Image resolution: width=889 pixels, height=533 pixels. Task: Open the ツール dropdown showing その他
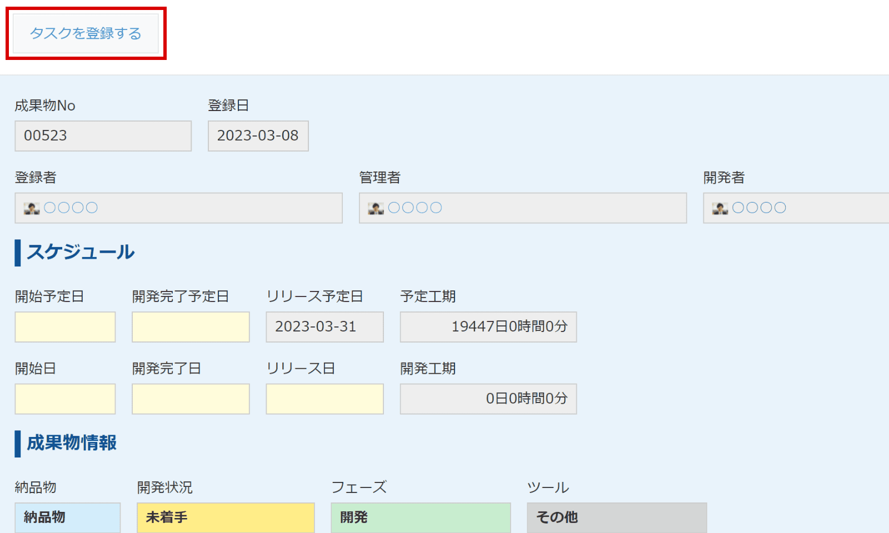point(617,517)
